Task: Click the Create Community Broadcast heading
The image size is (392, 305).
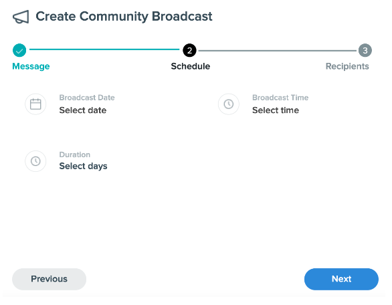Action: click(x=124, y=17)
